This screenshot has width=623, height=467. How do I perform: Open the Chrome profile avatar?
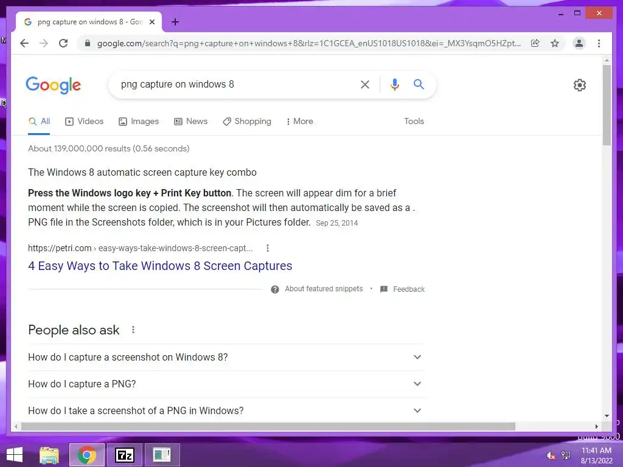pos(579,43)
